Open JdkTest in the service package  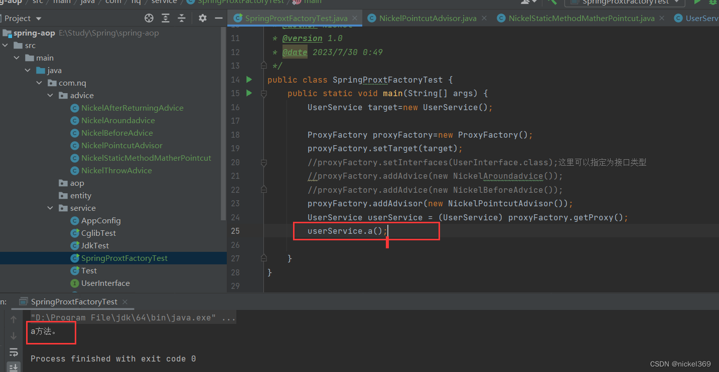click(x=95, y=245)
